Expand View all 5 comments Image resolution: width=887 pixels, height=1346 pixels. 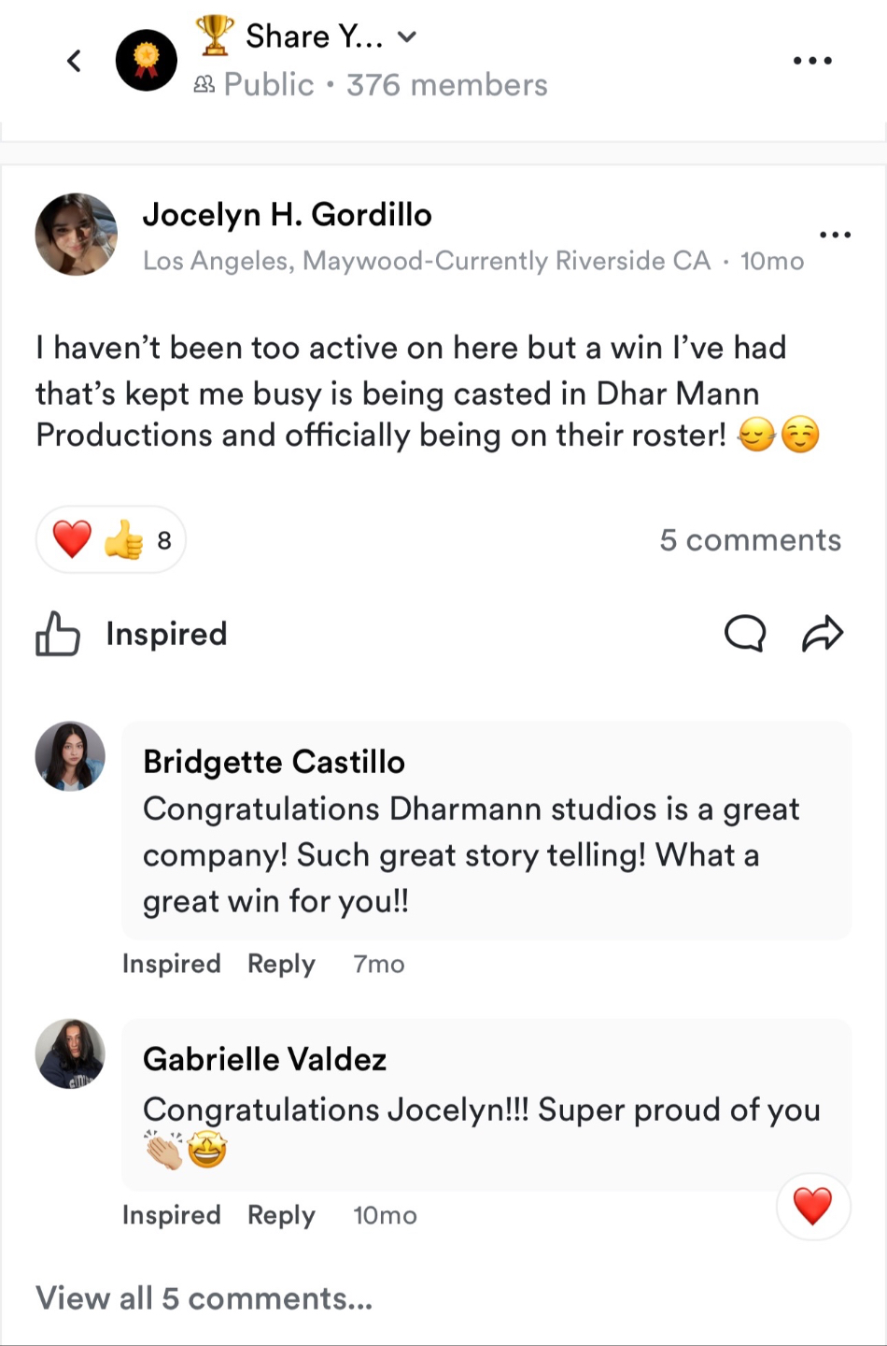point(204,1298)
